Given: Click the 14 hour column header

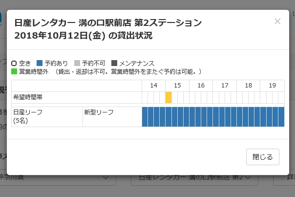Looking at the screenshot, I should point(153,86).
